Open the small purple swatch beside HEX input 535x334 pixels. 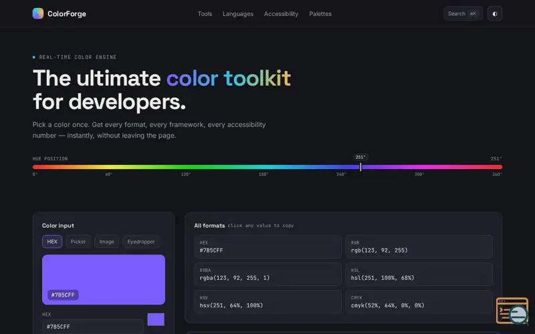[x=156, y=319]
